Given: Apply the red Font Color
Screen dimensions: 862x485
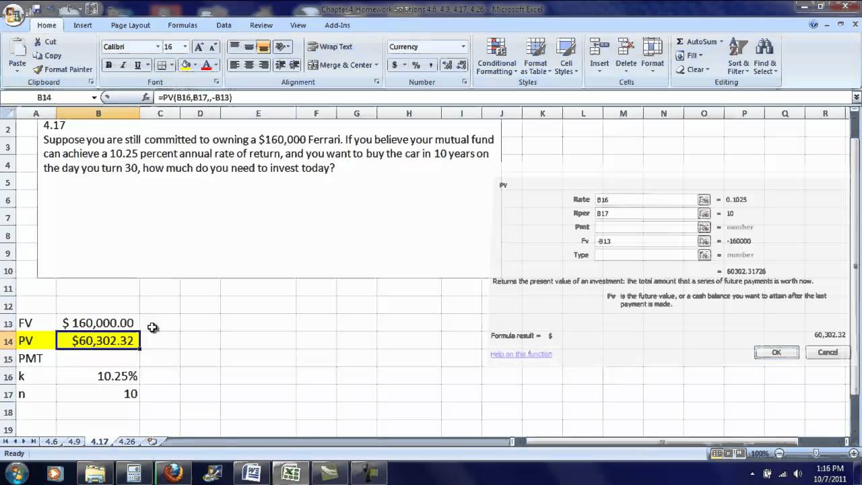Looking at the screenshot, I should tap(206, 65).
